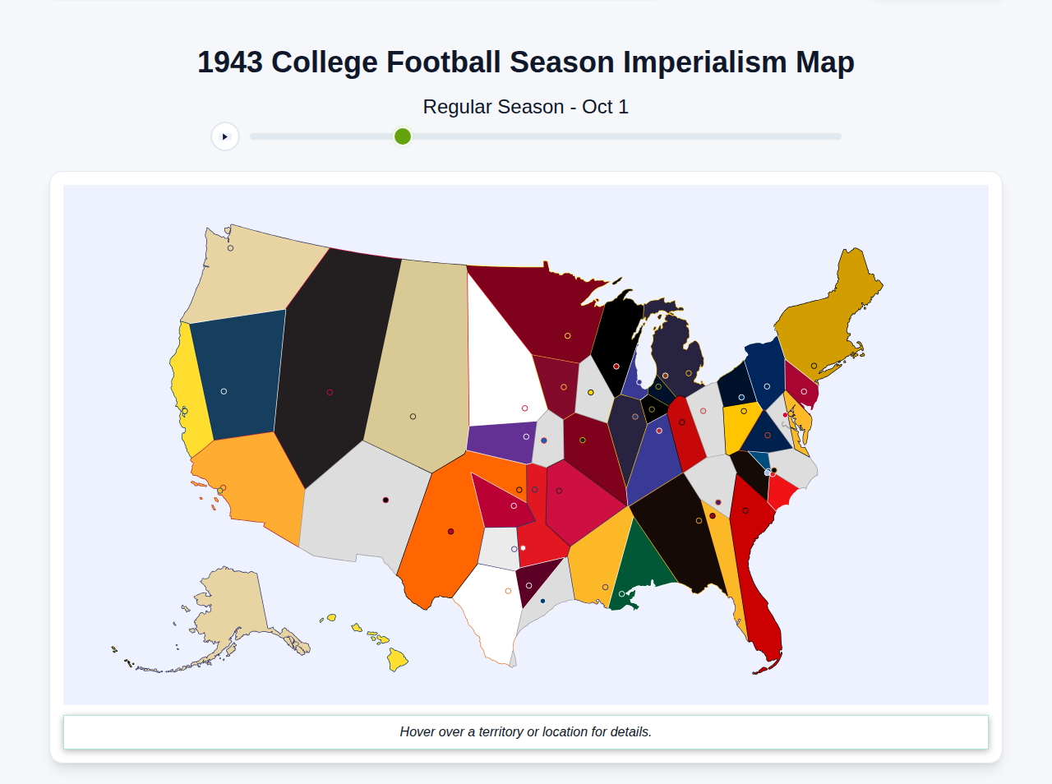Click the hover details bar below the map
This screenshot has height=784, width=1052.
click(526, 731)
